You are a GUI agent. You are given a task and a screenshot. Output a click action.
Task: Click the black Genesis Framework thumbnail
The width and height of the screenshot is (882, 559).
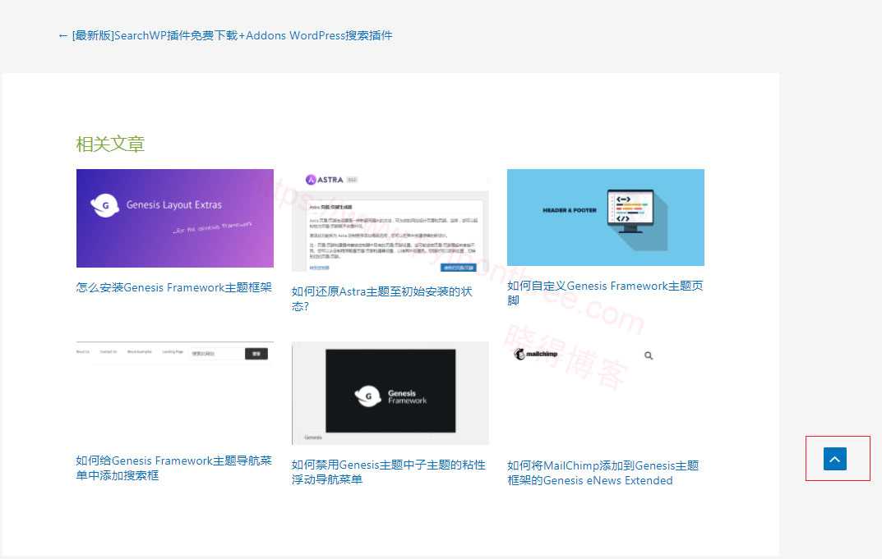click(x=390, y=393)
